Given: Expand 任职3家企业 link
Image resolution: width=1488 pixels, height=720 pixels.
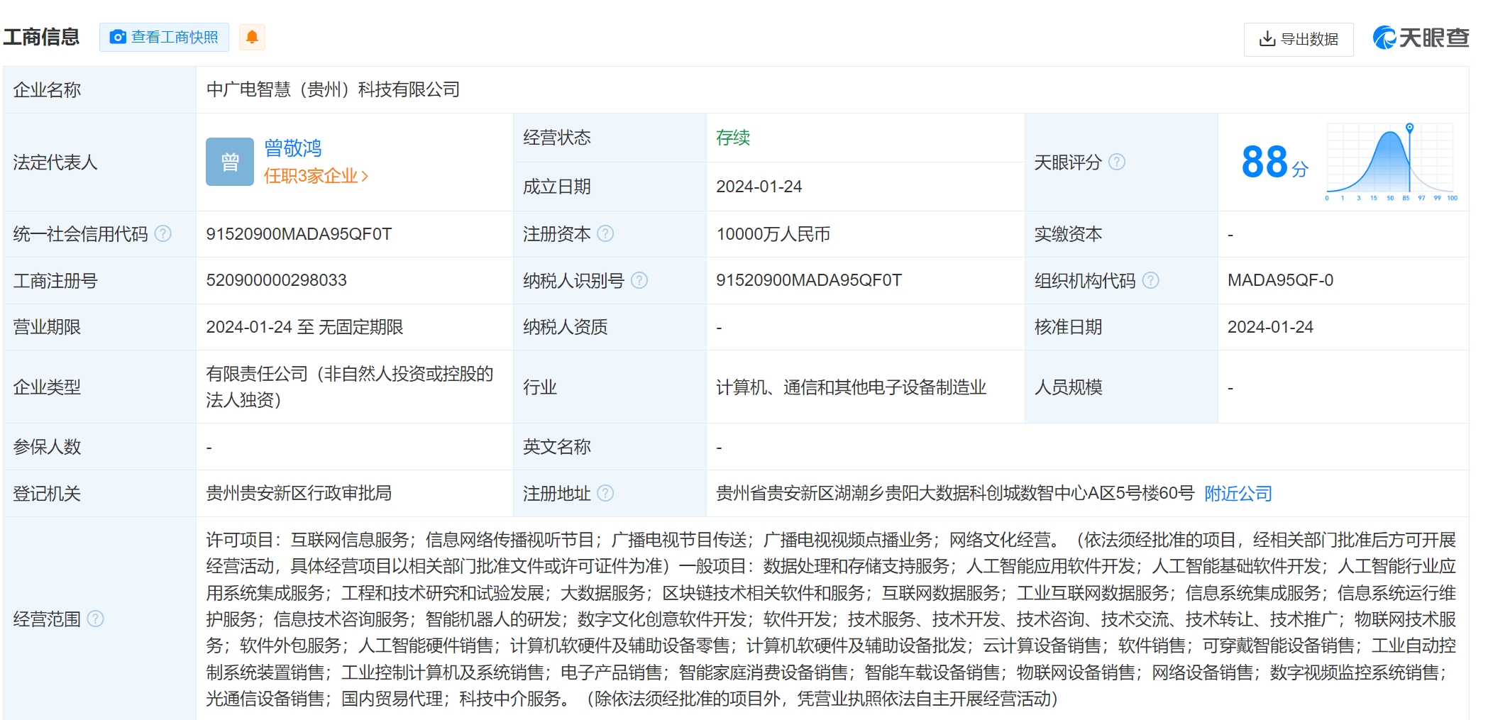Looking at the screenshot, I should pyautogui.click(x=316, y=176).
